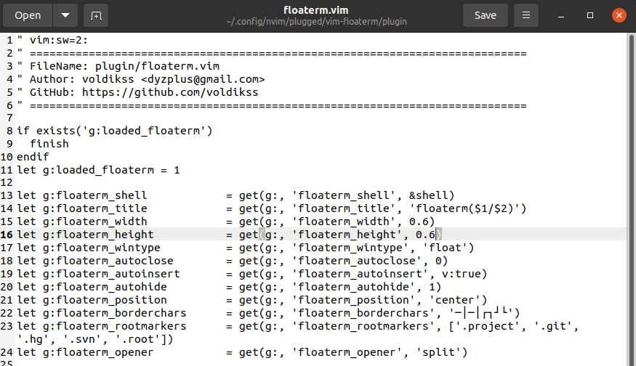Image resolution: width=636 pixels, height=366 pixels.
Task: Save the floaterm.vim file
Action: pos(485,15)
